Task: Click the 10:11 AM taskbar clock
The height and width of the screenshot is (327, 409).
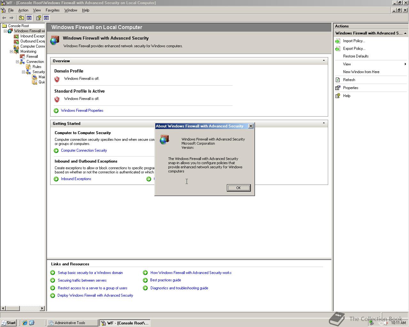Action: pyautogui.click(x=398, y=323)
